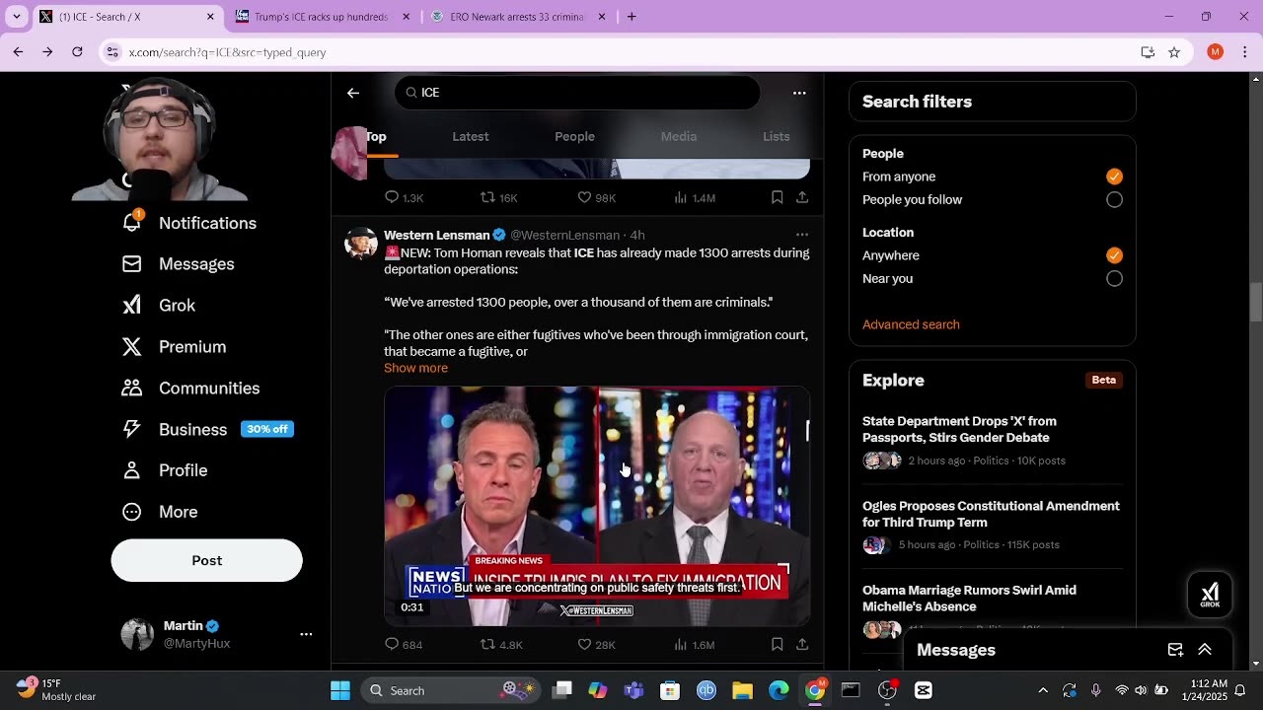Open Messages from the sidebar

click(x=178, y=264)
